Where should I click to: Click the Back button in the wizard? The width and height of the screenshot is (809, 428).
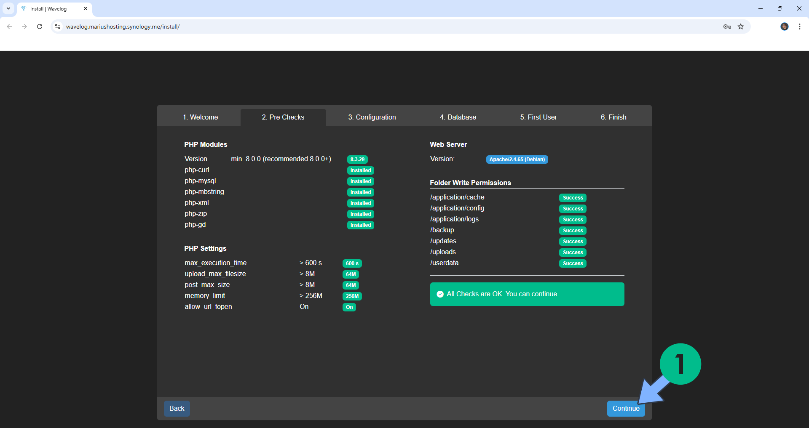(x=177, y=408)
